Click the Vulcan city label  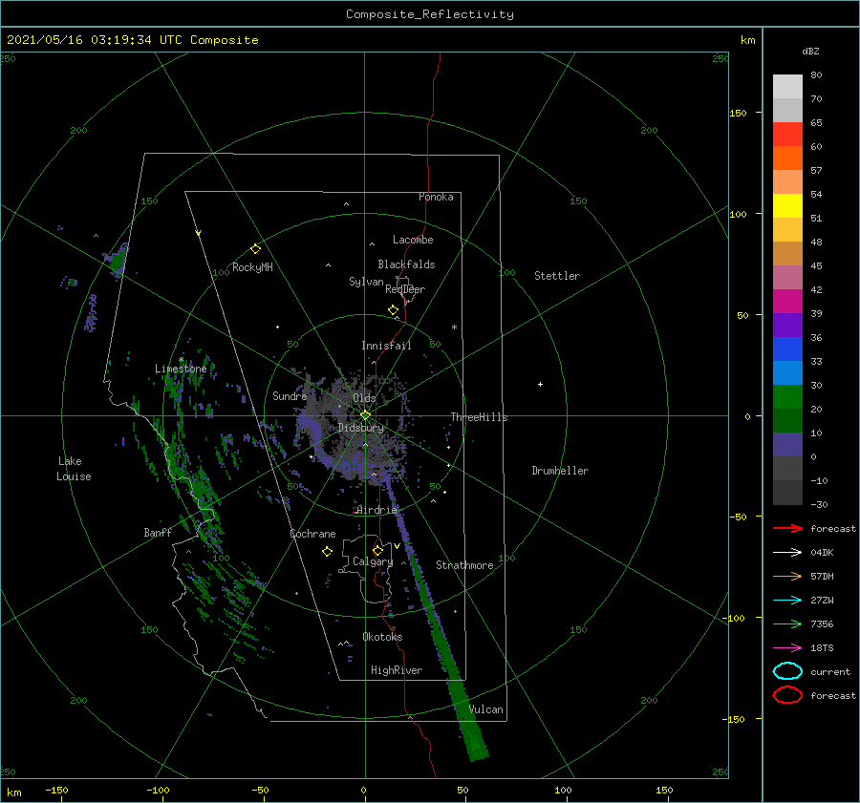(486, 709)
